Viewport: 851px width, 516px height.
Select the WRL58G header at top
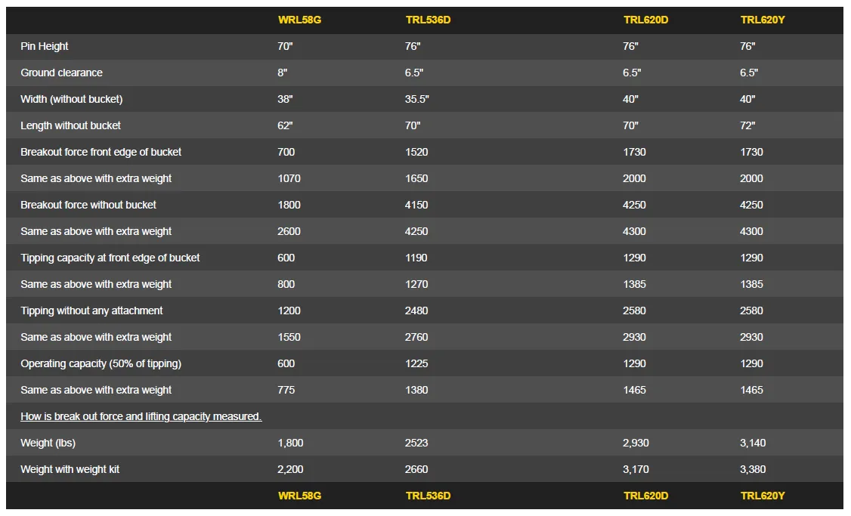[x=299, y=20]
